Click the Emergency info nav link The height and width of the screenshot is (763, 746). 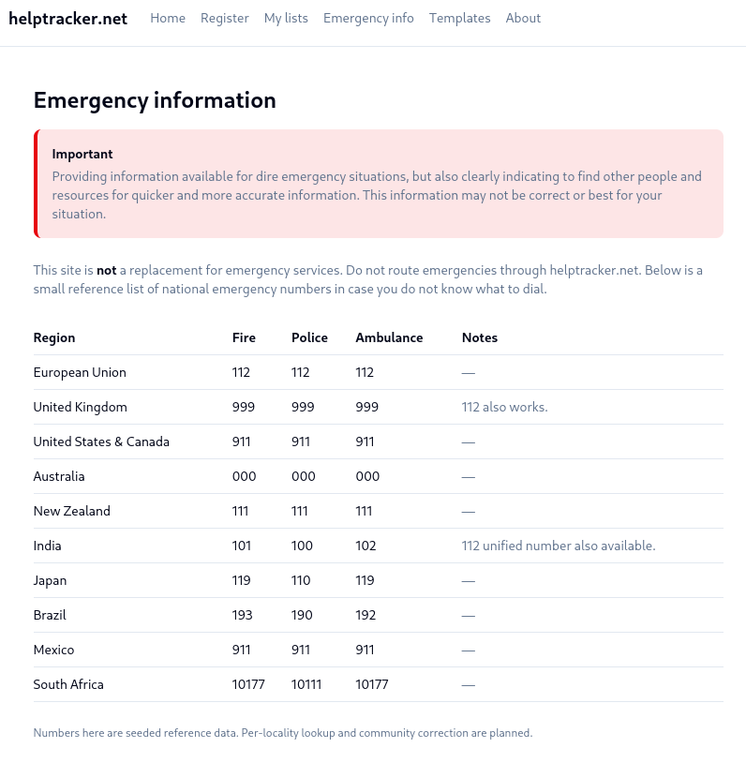tap(368, 18)
